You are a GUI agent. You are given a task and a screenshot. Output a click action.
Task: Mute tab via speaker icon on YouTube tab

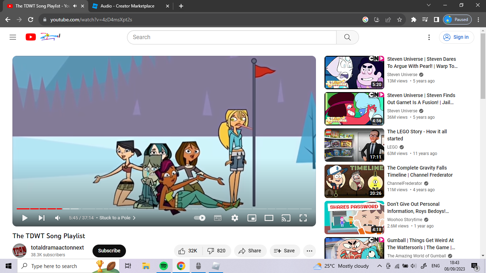75,6
